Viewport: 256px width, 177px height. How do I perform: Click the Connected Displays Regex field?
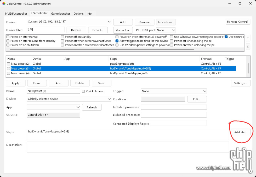tap(178, 123)
